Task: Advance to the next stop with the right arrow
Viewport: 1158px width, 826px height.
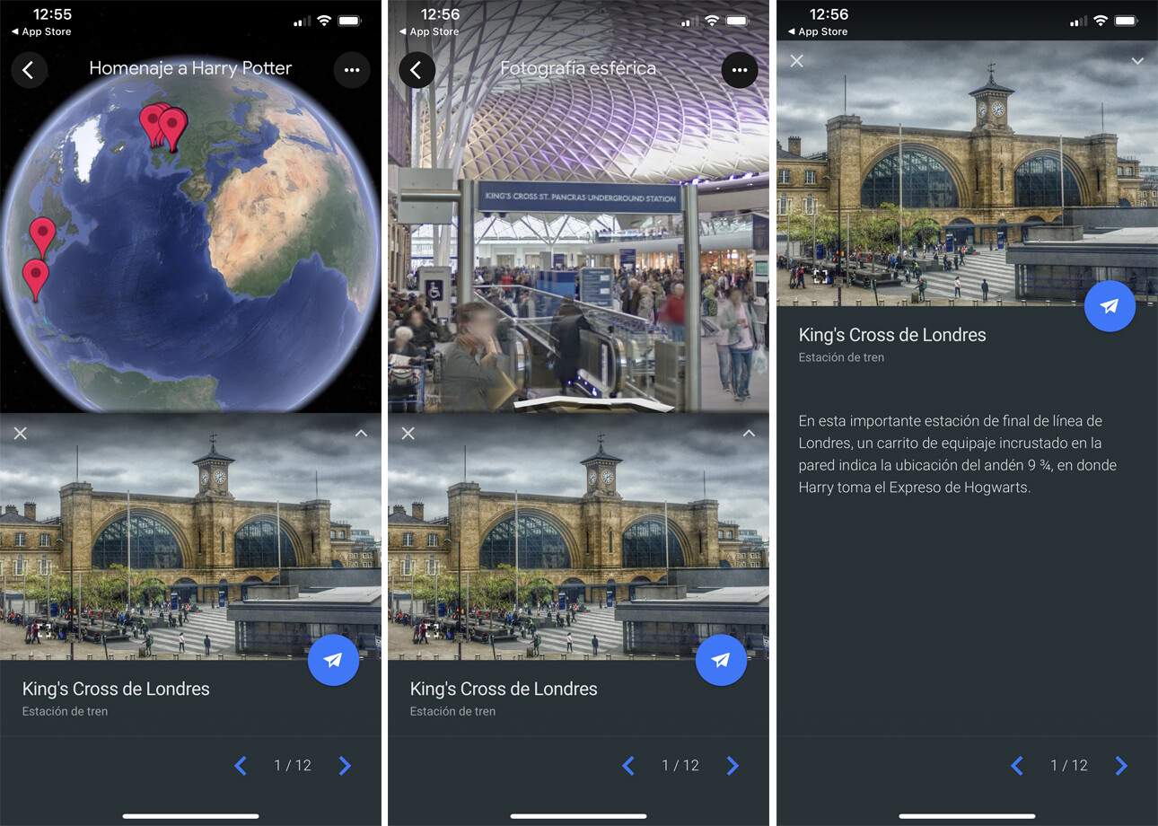Action: point(346,766)
